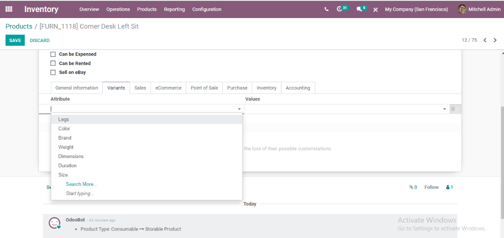Image resolution: width=504 pixels, height=238 pixels.
Task: Click the DISCARD button
Action: click(39, 40)
